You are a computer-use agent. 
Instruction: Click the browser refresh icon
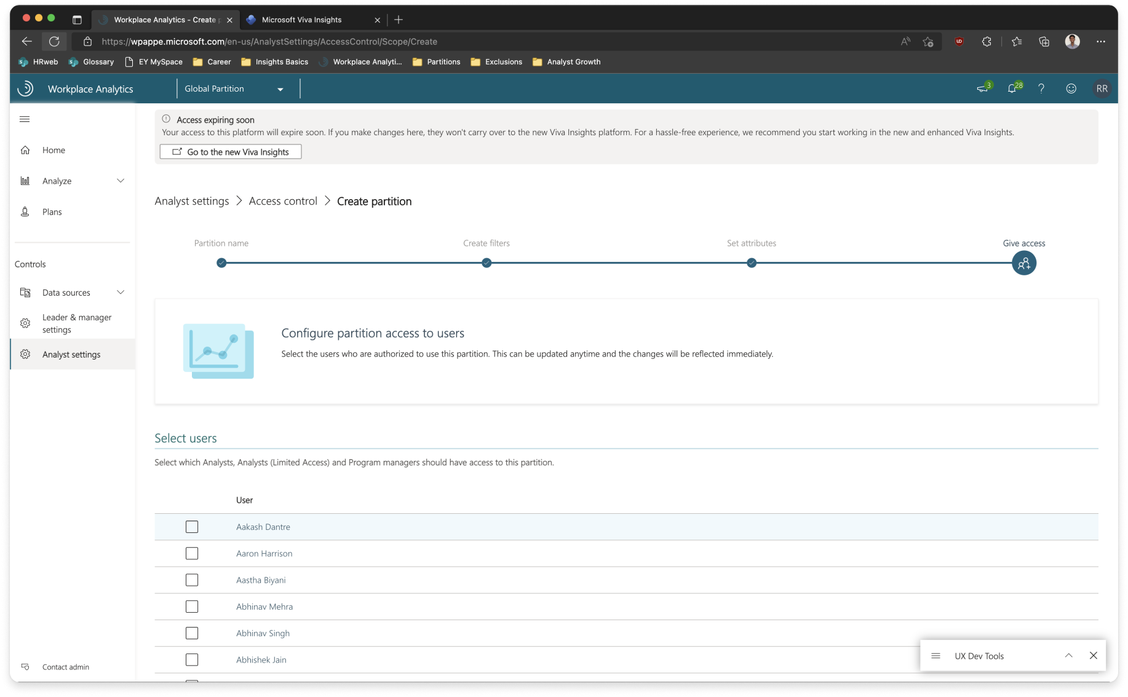(x=54, y=42)
